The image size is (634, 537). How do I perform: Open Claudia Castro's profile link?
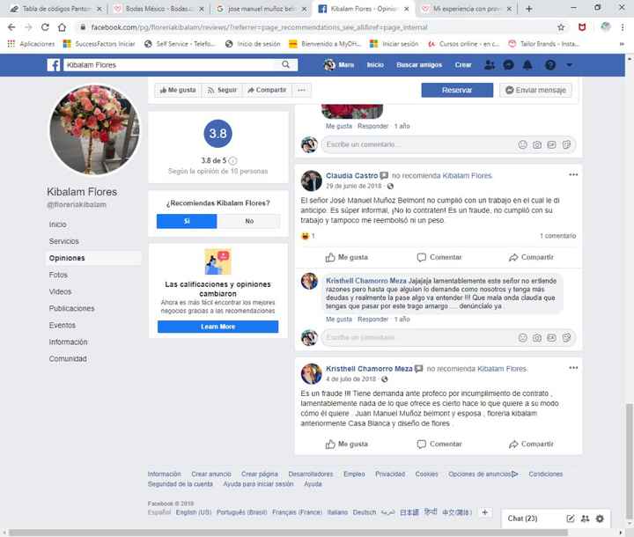click(351, 175)
